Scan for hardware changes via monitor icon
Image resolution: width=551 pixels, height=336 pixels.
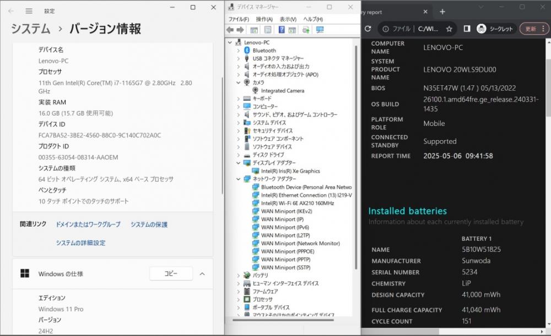click(x=320, y=30)
